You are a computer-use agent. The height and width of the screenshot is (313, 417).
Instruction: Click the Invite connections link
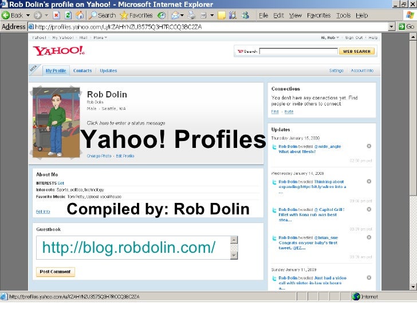coord(289,112)
